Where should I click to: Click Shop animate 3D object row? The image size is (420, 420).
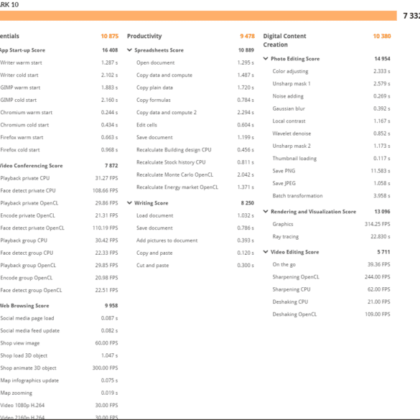59,368
